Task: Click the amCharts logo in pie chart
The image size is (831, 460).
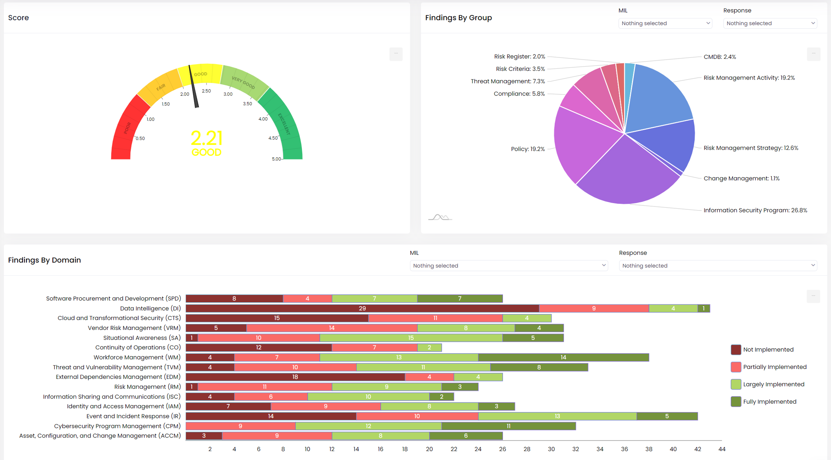Action: (440, 217)
